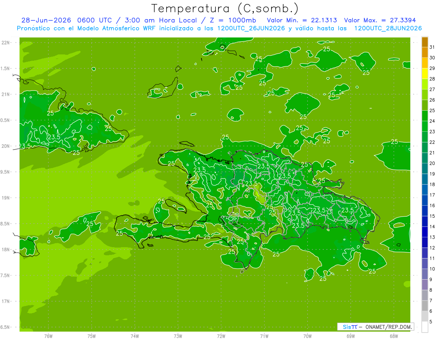
Task: Click dark blue segment between 12 and 13
Action: point(425,243)
